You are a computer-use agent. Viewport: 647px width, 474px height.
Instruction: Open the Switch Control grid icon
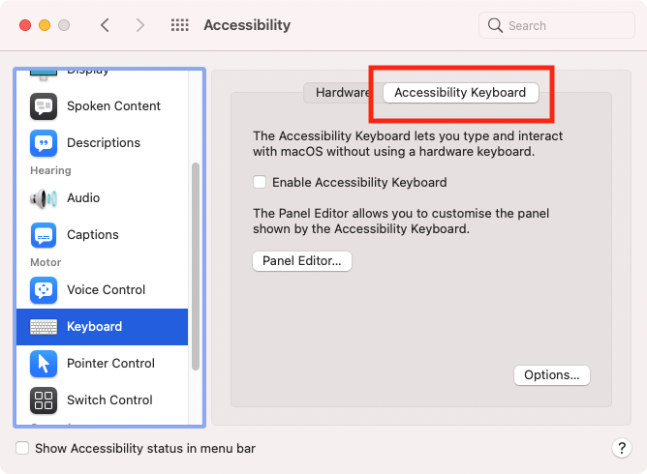point(44,400)
